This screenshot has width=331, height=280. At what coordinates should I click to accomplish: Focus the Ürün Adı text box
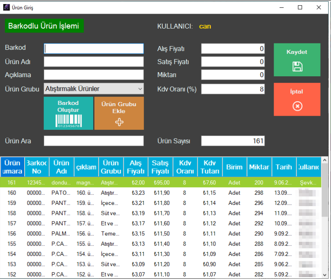point(94,61)
